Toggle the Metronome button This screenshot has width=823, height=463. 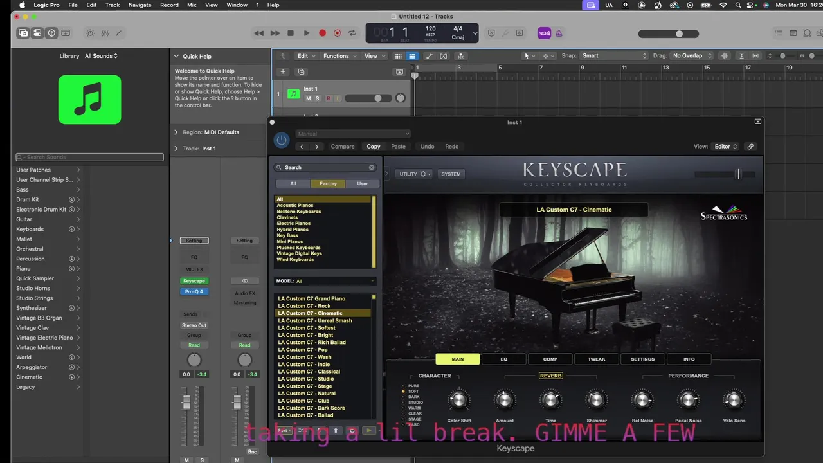559,33
